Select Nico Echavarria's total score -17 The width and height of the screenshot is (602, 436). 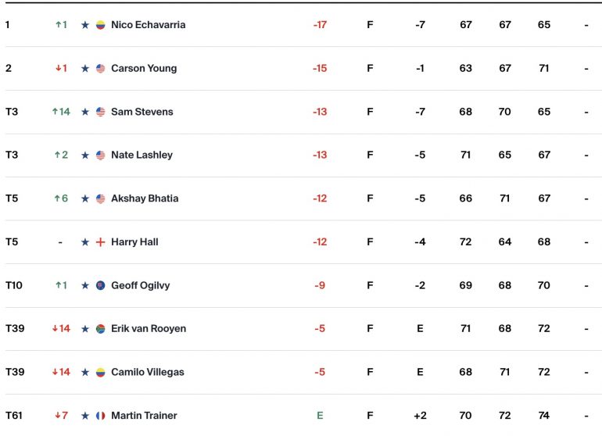tap(320, 25)
